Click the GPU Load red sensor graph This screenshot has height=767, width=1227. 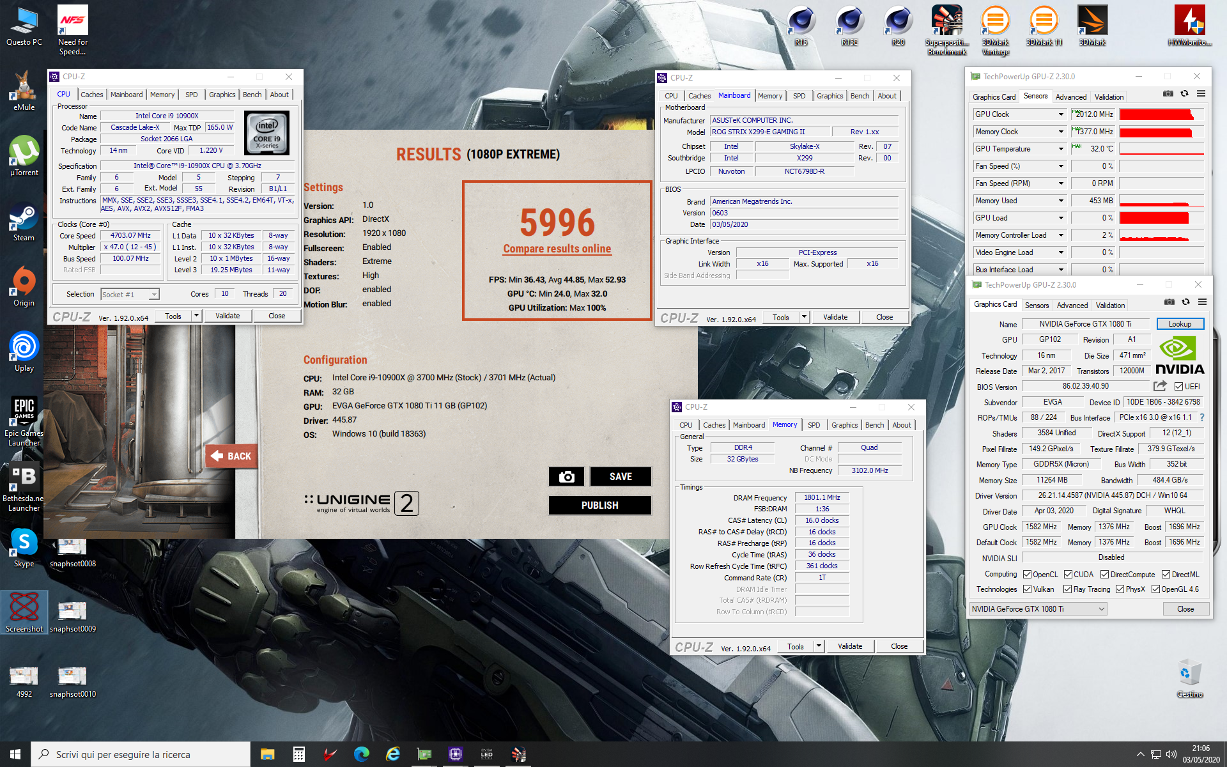pos(1161,218)
